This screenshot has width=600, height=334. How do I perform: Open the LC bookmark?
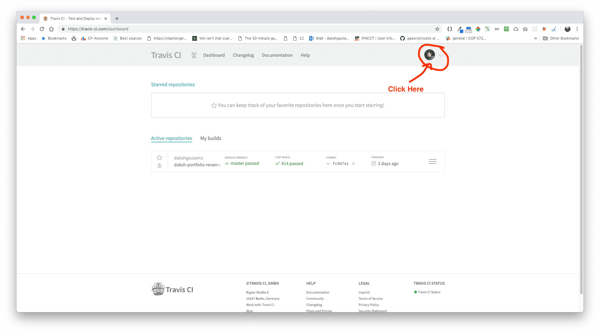299,38
